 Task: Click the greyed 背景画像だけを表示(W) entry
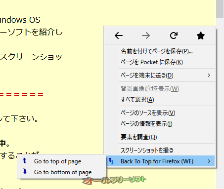pos(160,89)
